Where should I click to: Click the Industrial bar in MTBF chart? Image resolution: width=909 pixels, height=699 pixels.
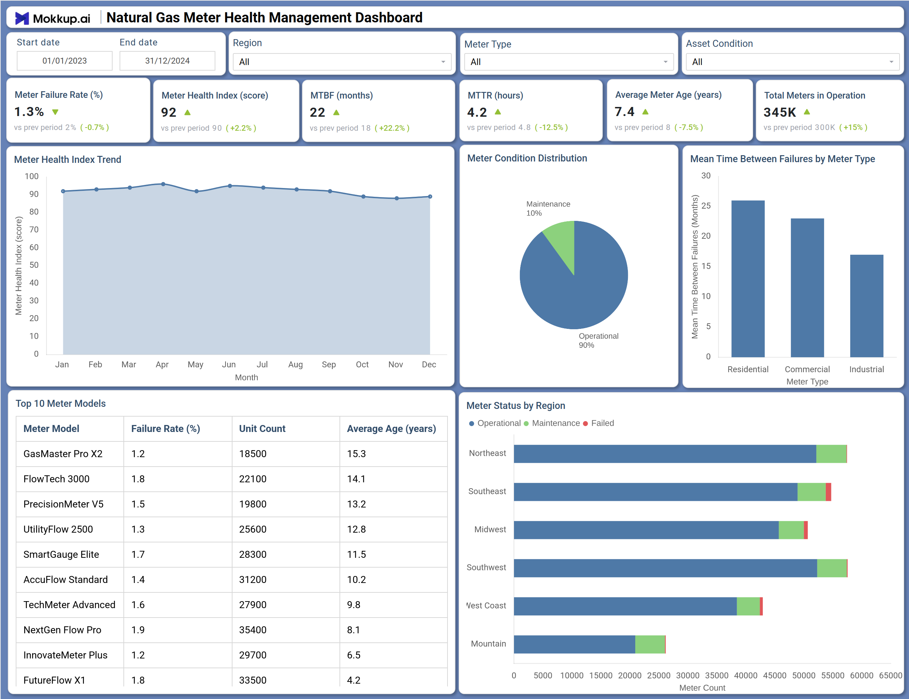(867, 306)
